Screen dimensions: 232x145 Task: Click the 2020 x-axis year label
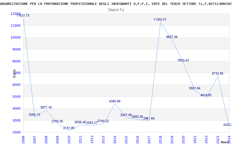pos(184,139)
